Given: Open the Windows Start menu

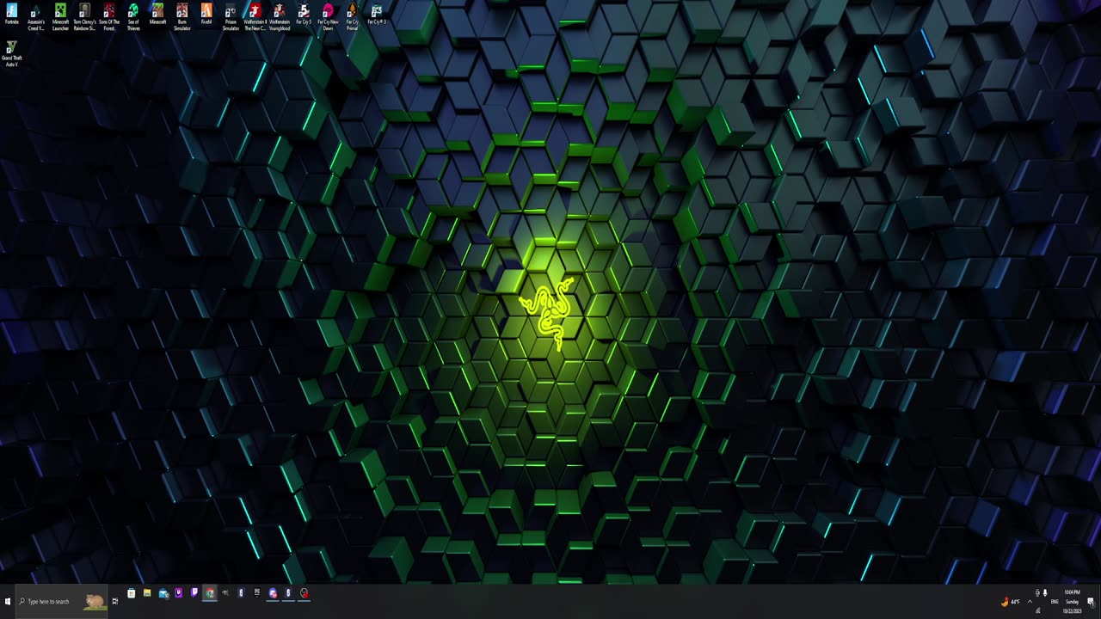Looking at the screenshot, I should (8, 601).
